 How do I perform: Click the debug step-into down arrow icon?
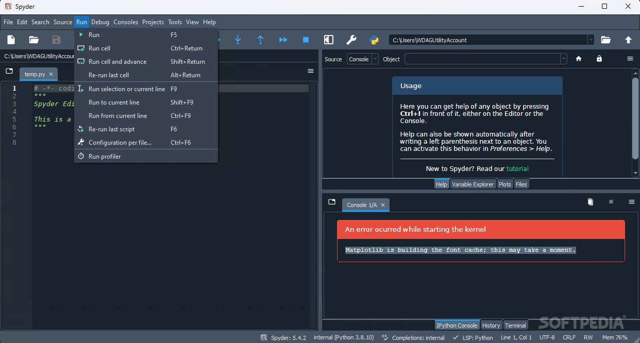pos(238,40)
